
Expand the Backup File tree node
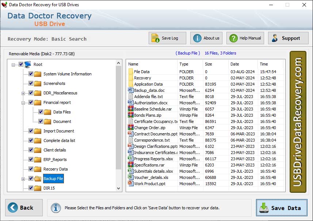tap(23, 179)
